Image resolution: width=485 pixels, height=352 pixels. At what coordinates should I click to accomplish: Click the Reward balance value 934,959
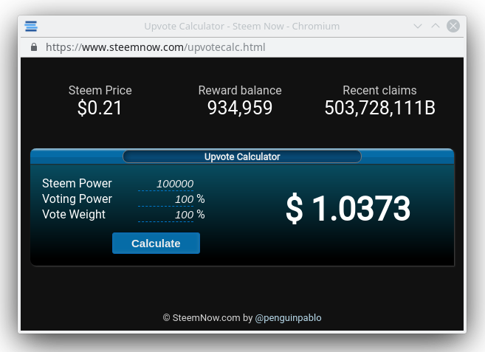pyautogui.click(x=240, y=108)
